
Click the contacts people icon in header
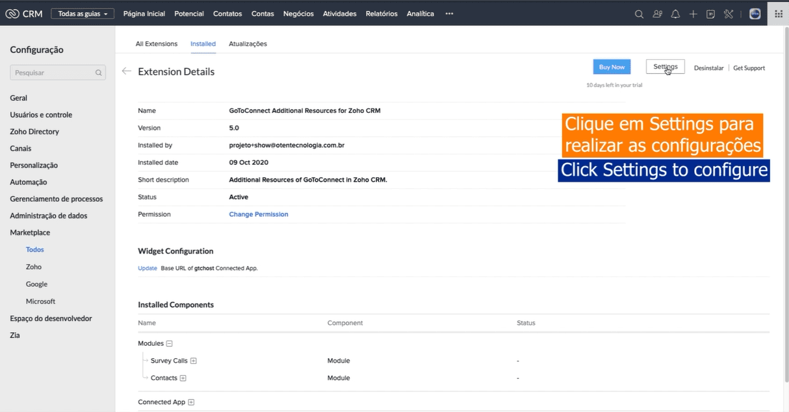(658, 14)
